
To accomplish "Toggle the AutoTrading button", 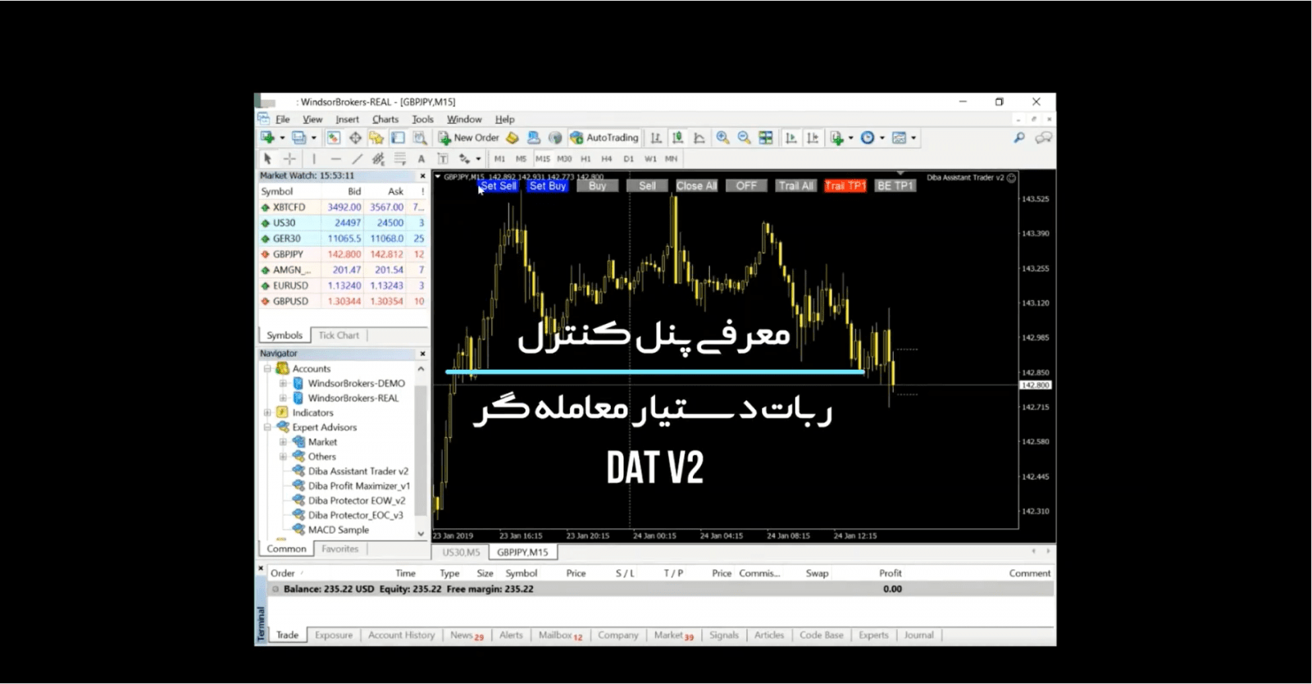I will (604, 138).
